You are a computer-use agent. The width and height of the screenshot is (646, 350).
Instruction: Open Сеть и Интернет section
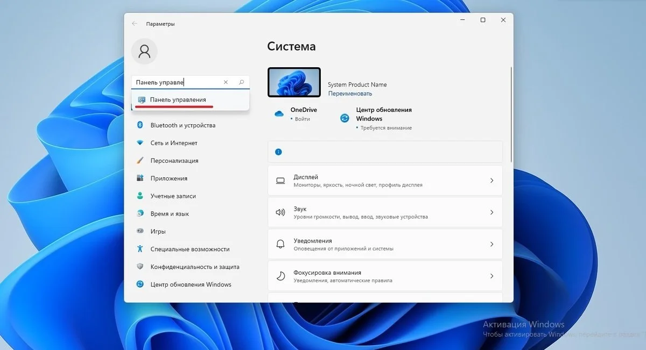[x=174, y=143]
